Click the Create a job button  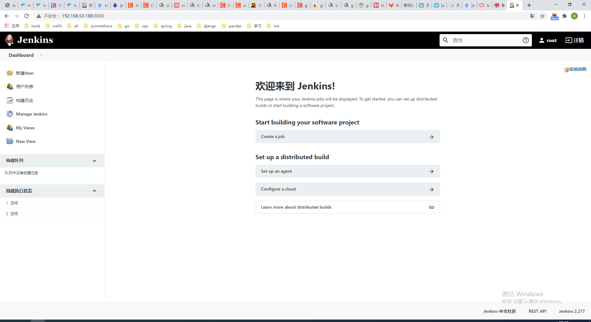coord(348,137)
